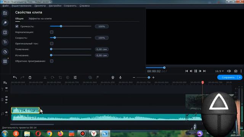
Task: Open the import media panel icon
Action: (5, 13)
